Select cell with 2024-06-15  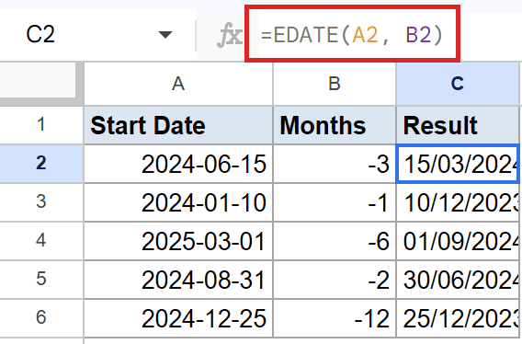click(x=178, y=164)
